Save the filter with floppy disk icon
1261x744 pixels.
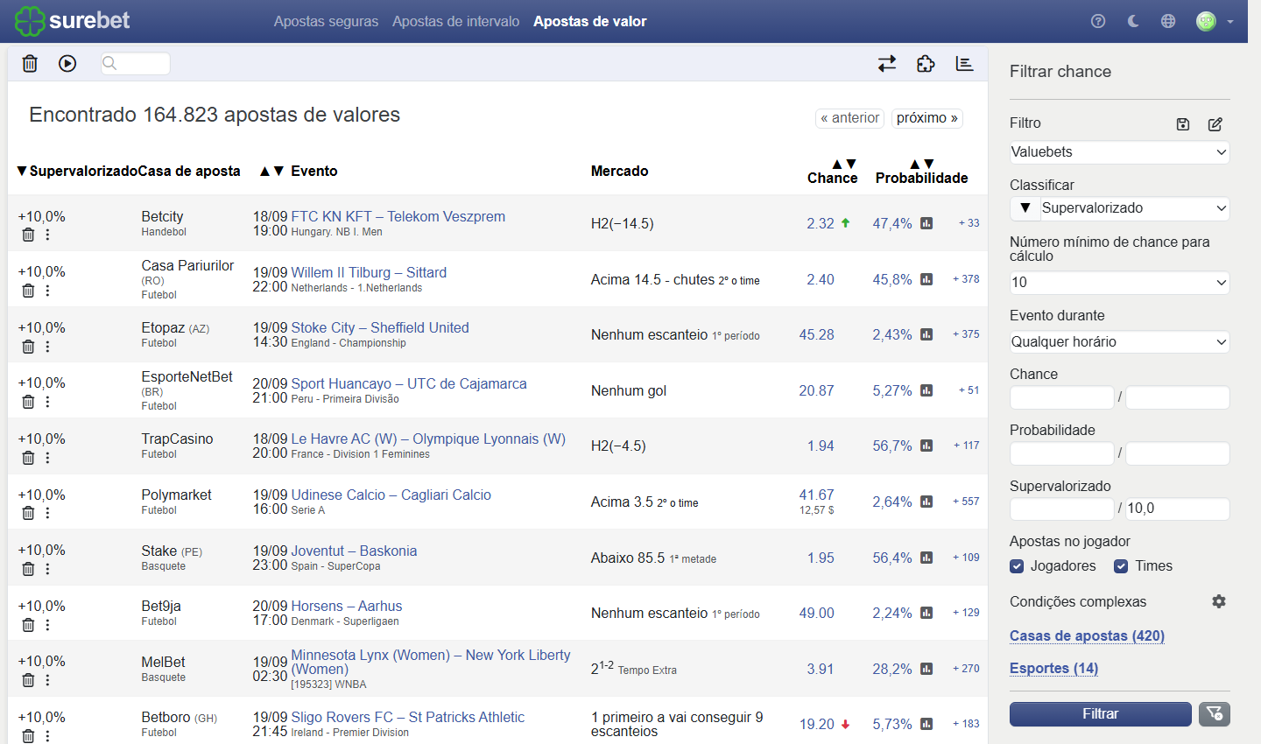(x=1183, y=124)
